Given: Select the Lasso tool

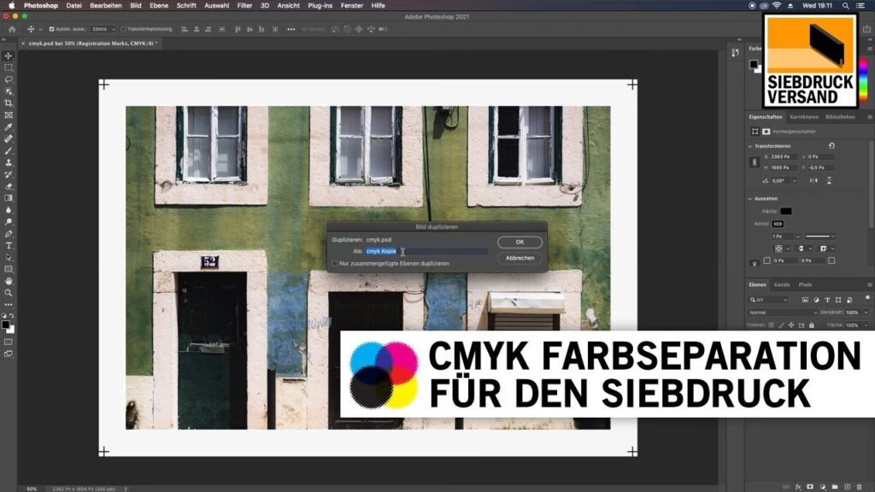Looking at the screenshot, I should point(9,79).
